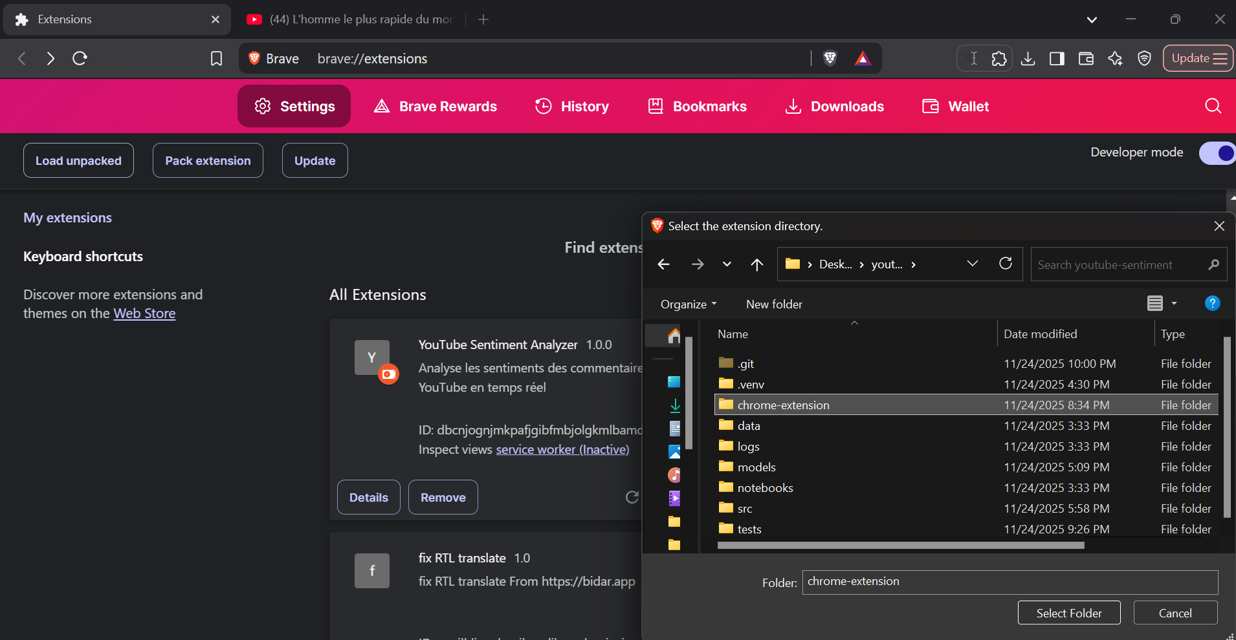Click the horizontal scrollbar in file list
The height and width of the screenshot is (640, 1236).
(901, 545)
